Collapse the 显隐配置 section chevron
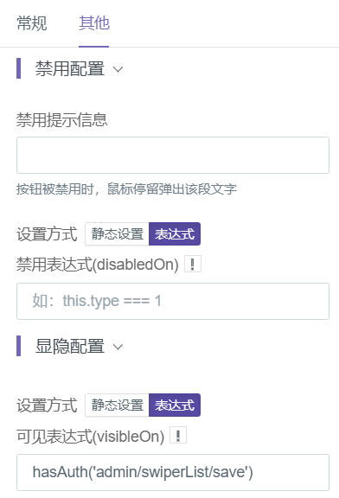339x498 pixels. click(118, 347)
